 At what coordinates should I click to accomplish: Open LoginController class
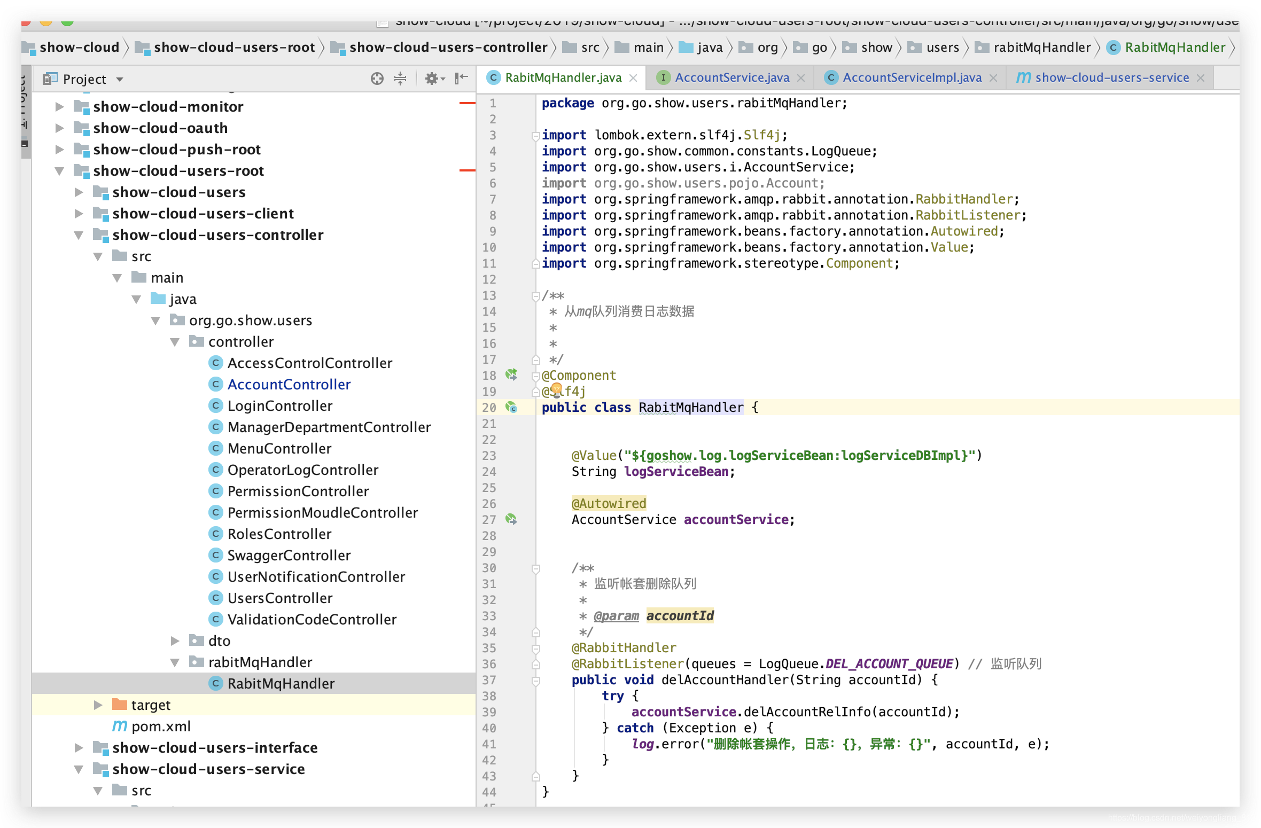click(x=280, y=406)
